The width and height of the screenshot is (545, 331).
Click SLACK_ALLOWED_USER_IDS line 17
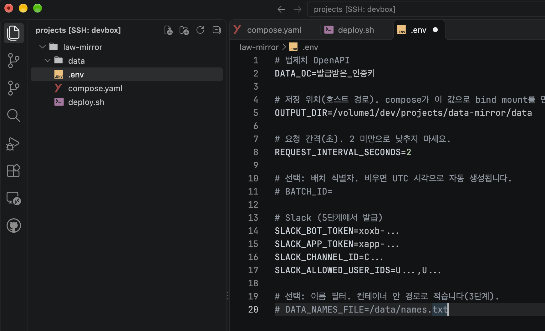358,270
